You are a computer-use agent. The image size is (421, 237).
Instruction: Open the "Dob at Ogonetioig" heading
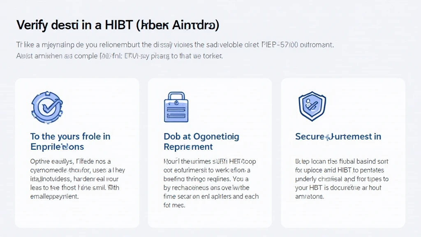pos(201,136)
